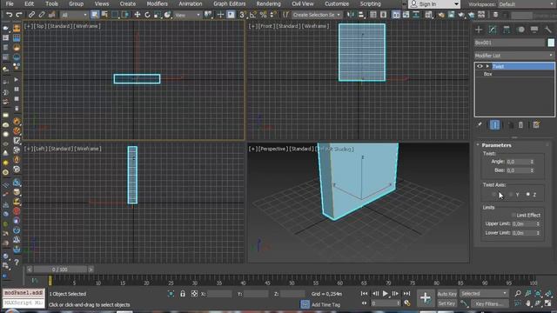Open the Create Selection Set dropdown
This screenshot has height=313, width=557.
coord(317,15)
